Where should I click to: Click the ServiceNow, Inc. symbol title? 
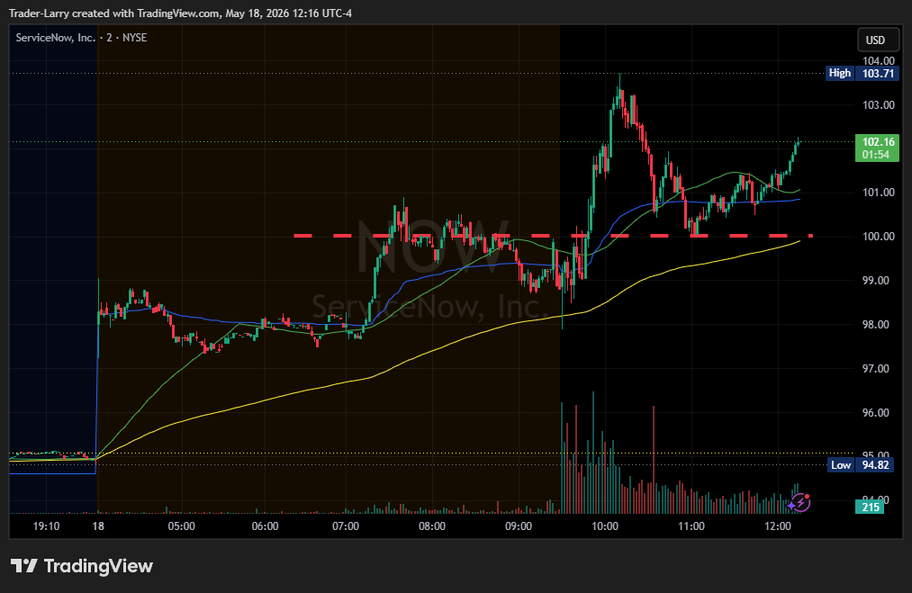click(x=55, y=38)
